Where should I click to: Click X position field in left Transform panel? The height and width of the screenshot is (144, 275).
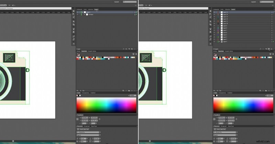click(85, 117)
